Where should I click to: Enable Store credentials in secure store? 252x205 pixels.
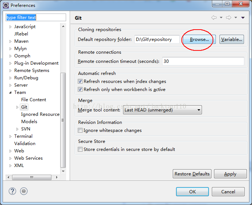(80, 149)
